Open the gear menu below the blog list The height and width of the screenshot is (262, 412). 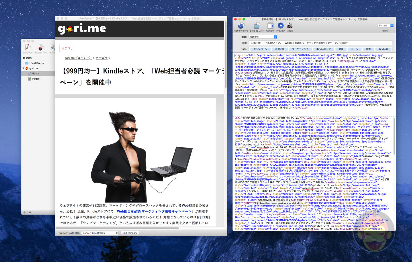point(30,212)
